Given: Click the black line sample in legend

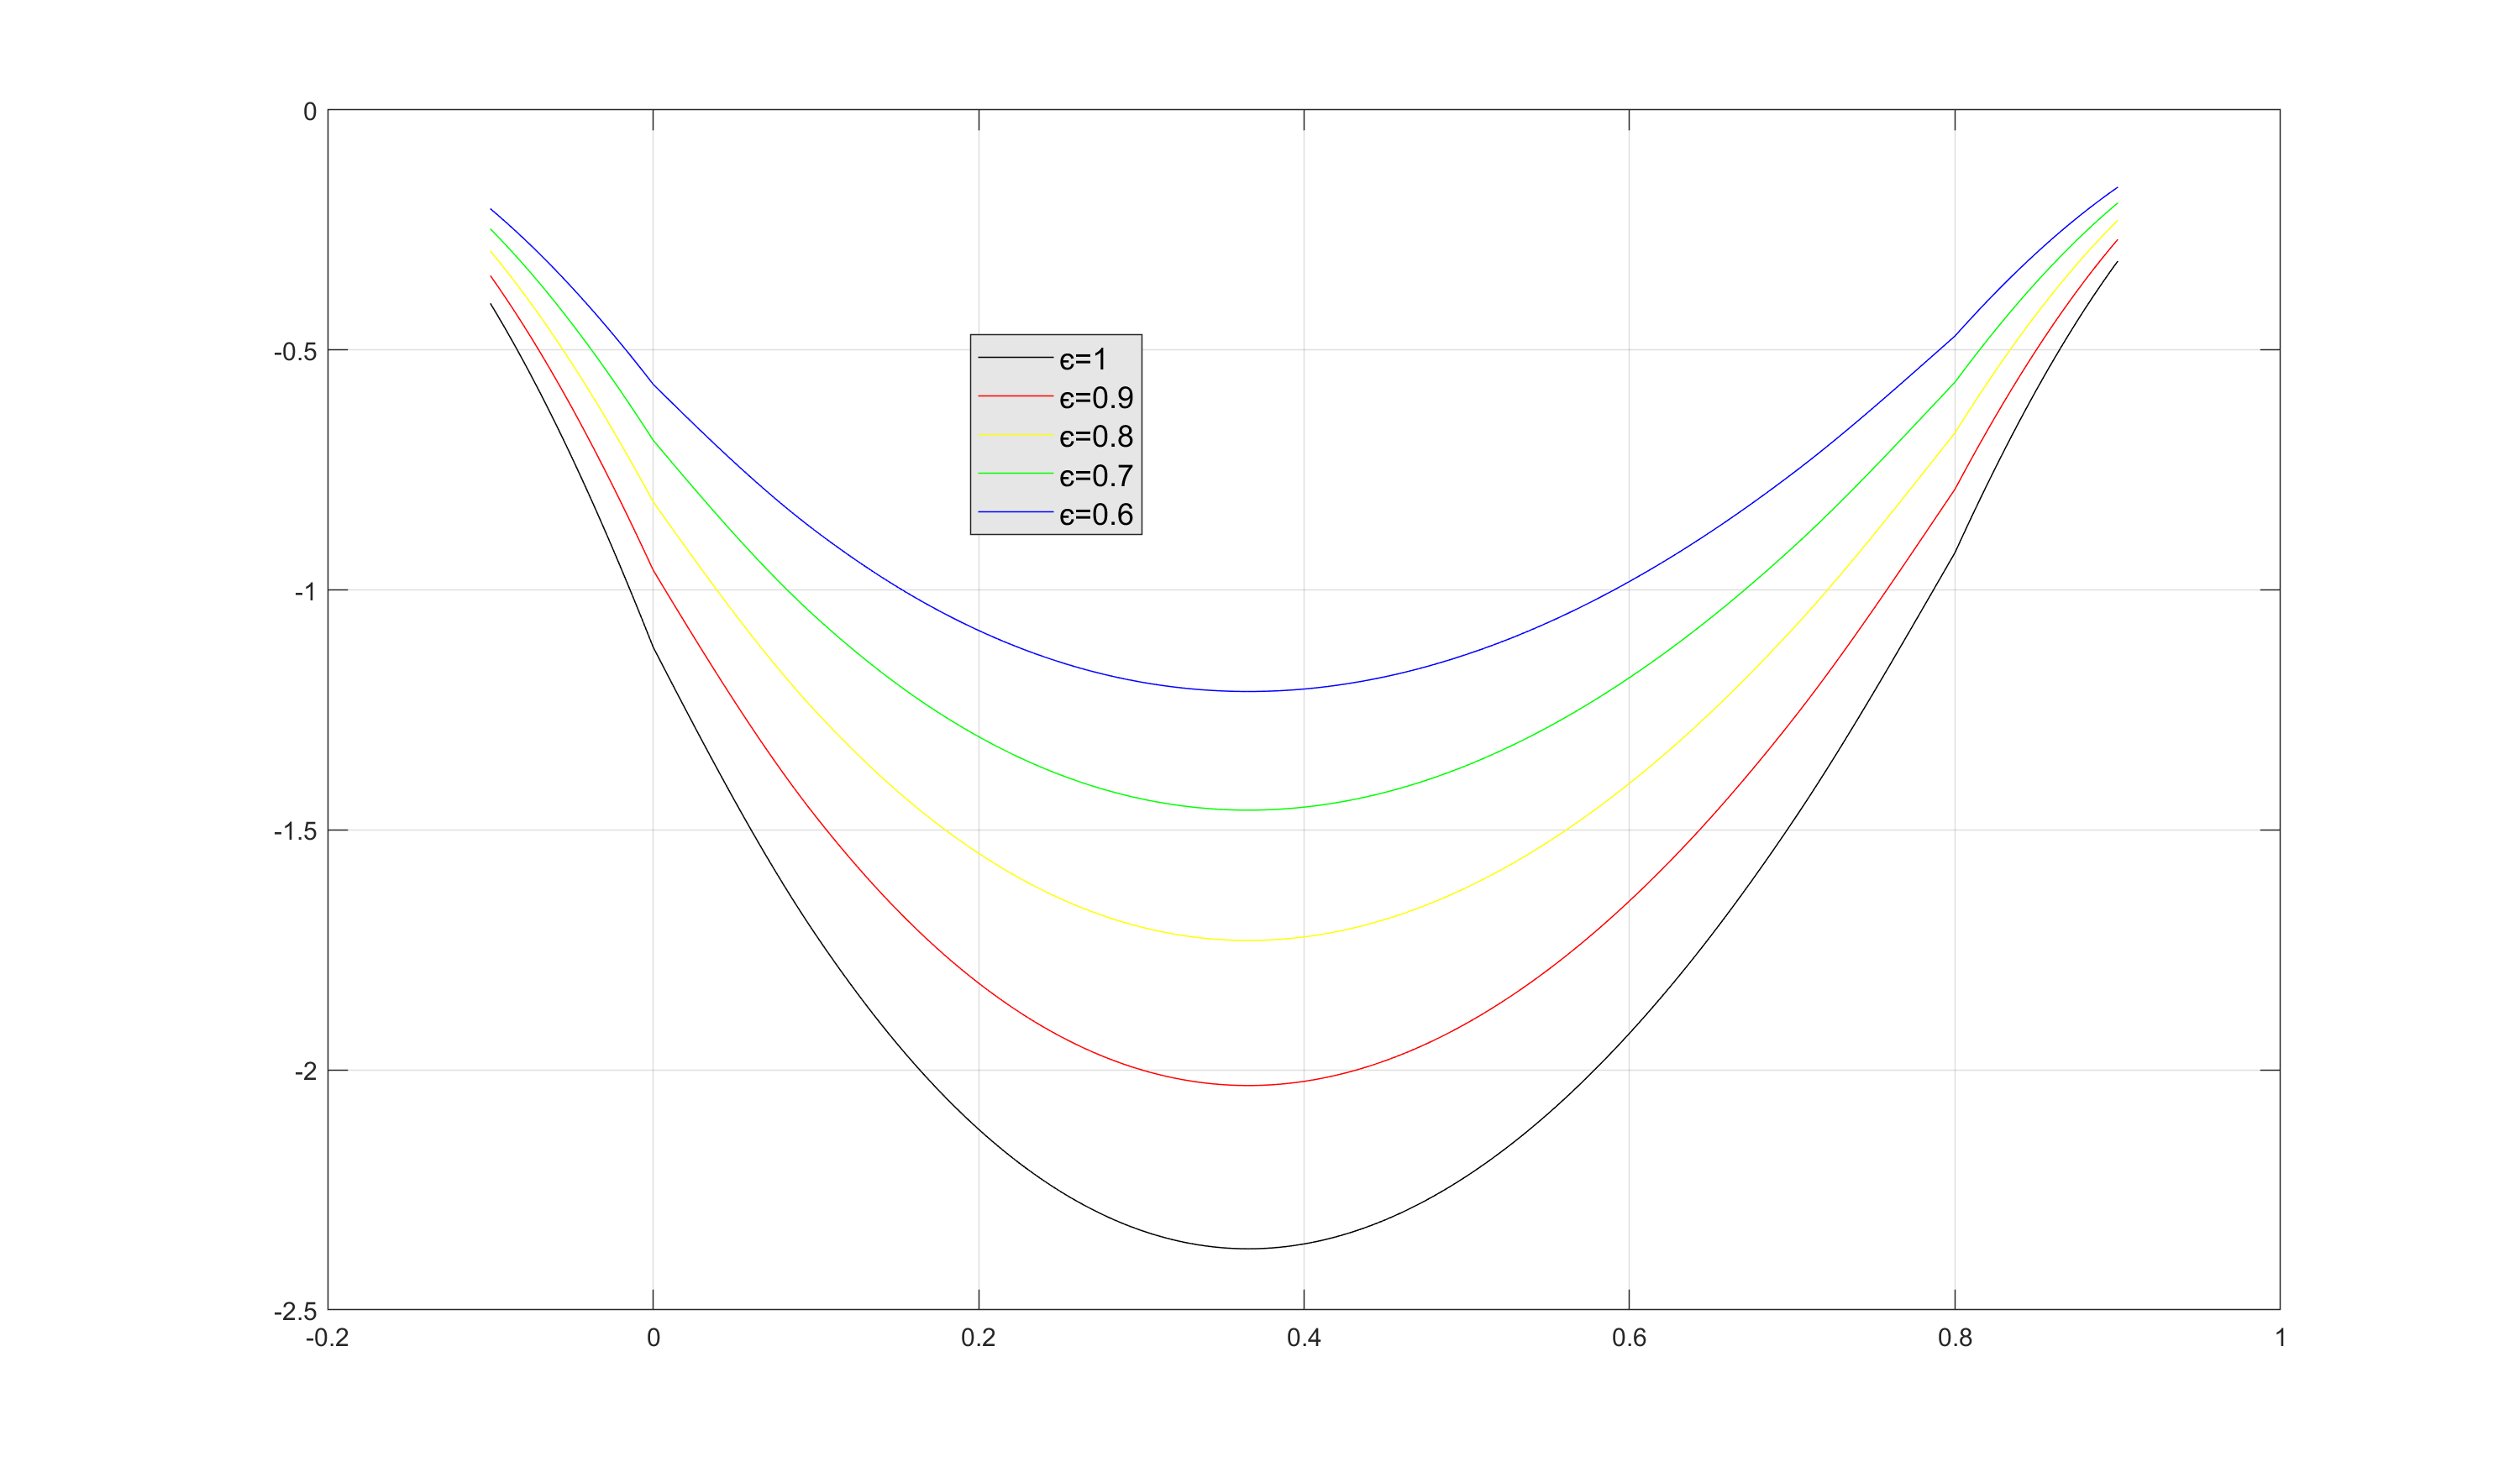Looking at the screenshot, I should (x=1015, y=358).
